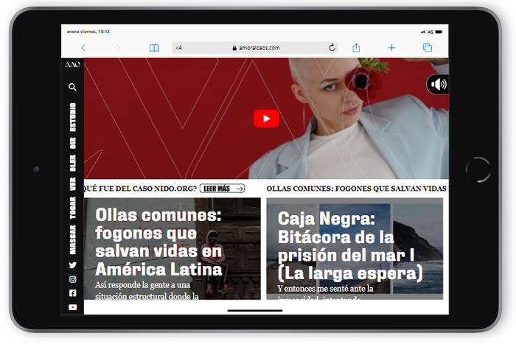Open a new tab with the plus icon

[391, 48]
